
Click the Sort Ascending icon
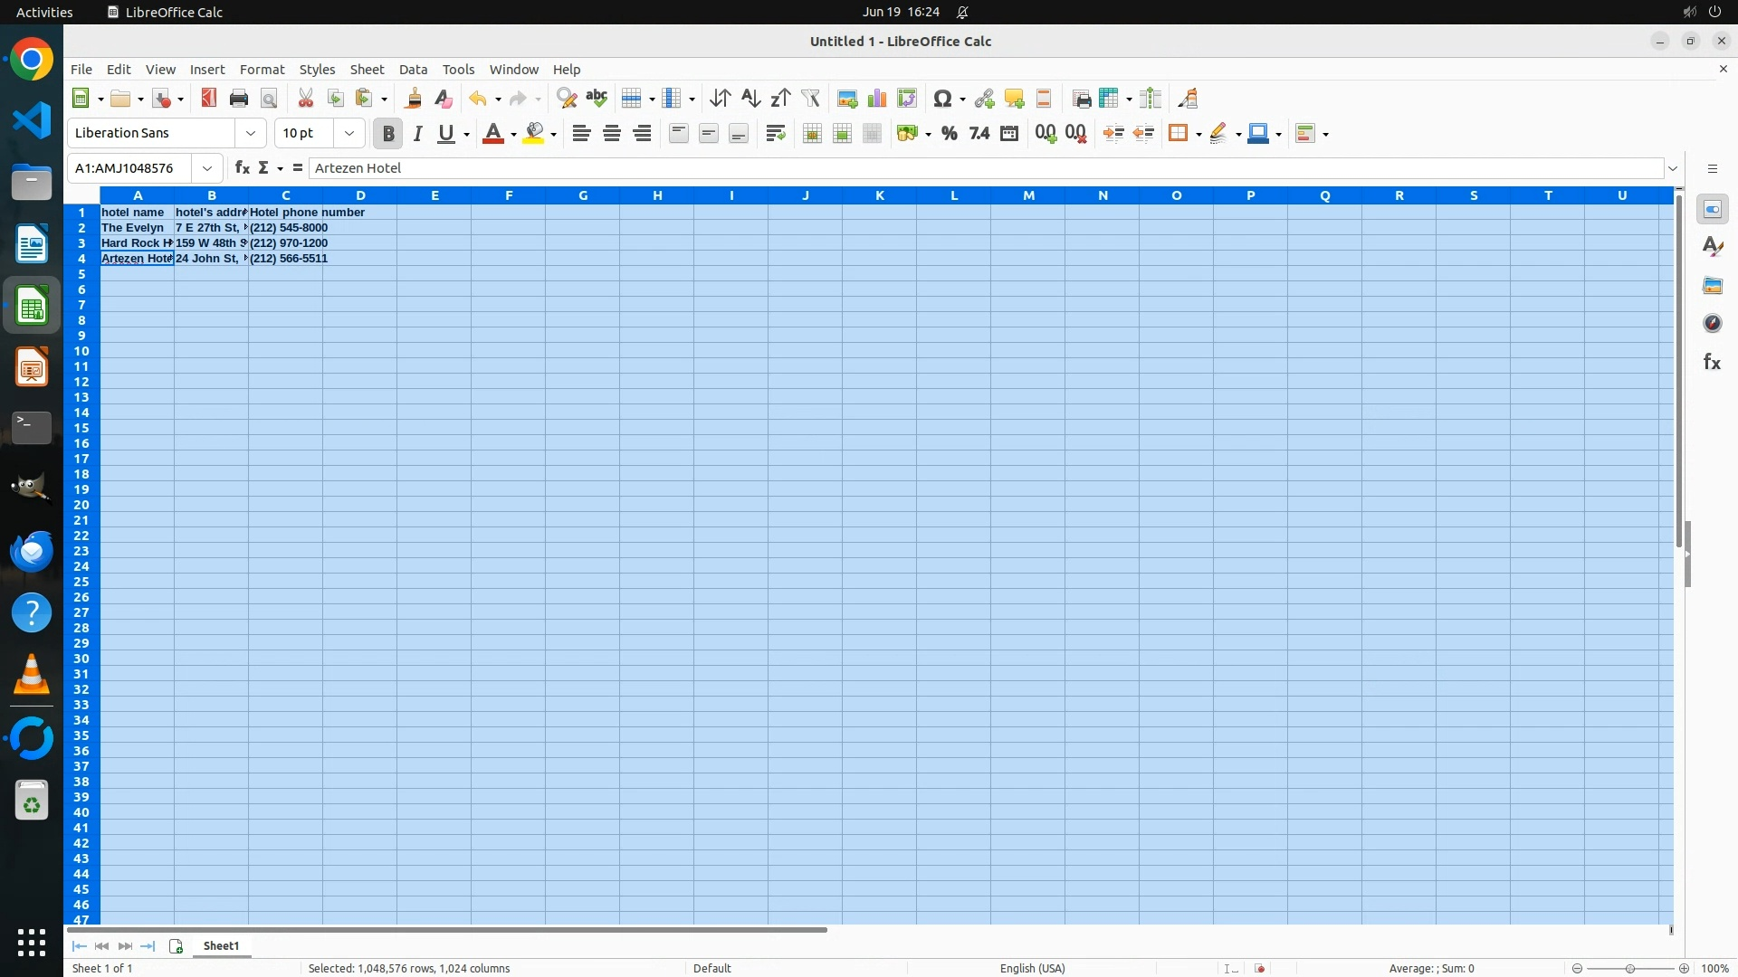coord(750,99)
